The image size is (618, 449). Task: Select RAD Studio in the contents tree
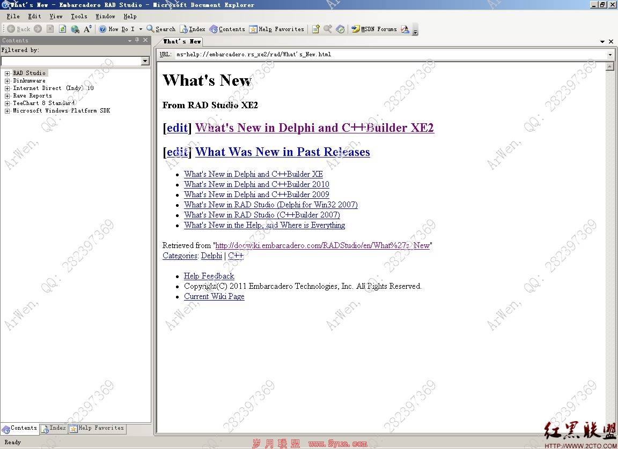click(x=29, y=73)
